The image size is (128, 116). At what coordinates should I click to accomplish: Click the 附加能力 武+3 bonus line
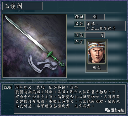click(x=30, y=87)
